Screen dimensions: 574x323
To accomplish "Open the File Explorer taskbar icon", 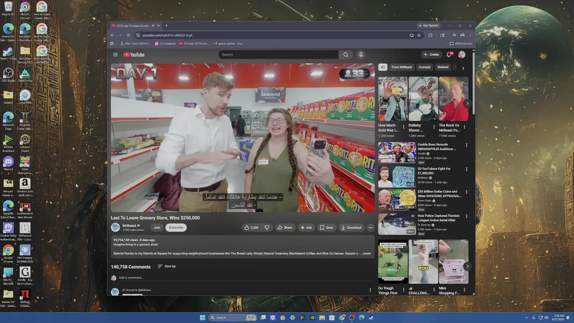I will 322,318.
